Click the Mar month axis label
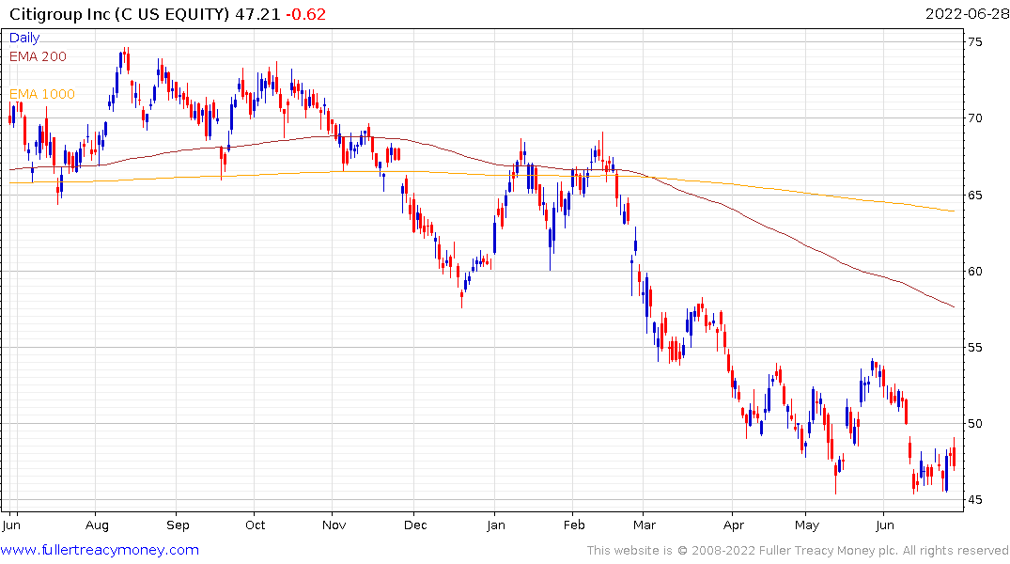1010x564 pixels. (645, 525)
